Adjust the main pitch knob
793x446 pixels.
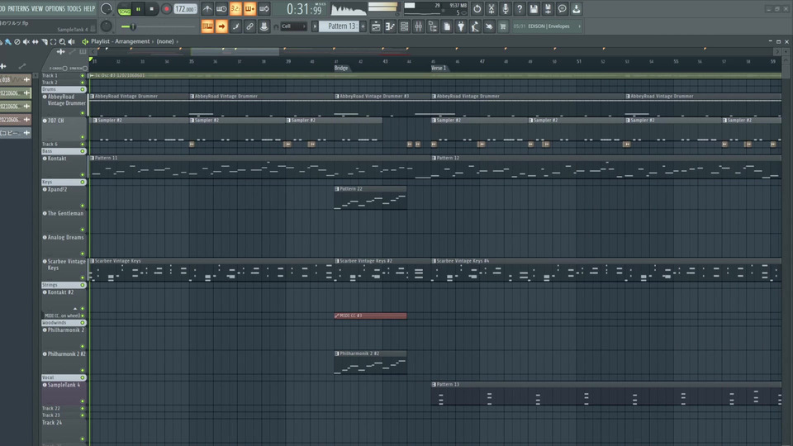click(x=107, y=26)
